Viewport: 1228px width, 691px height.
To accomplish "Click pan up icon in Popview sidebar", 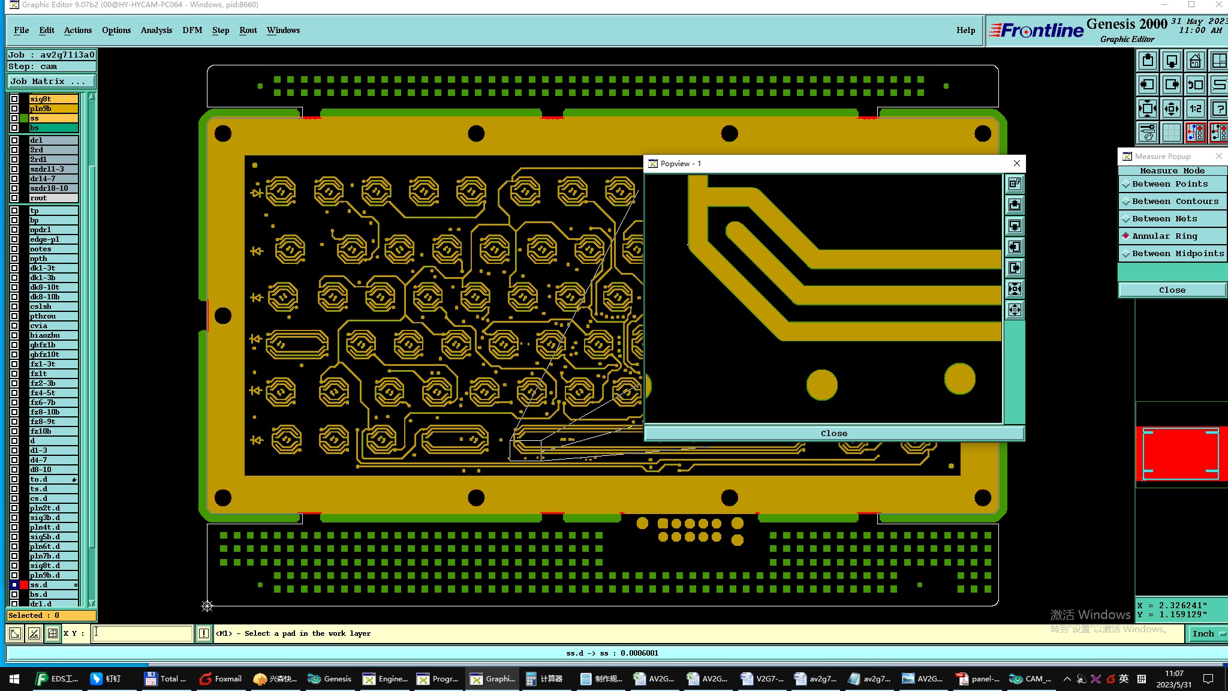I will click(1015, 205).
